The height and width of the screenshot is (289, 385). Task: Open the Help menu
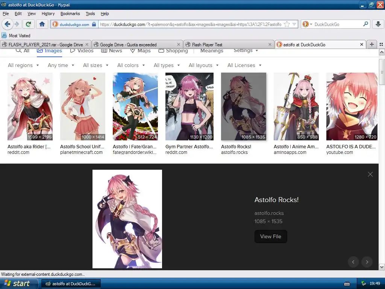click(105, 14)
